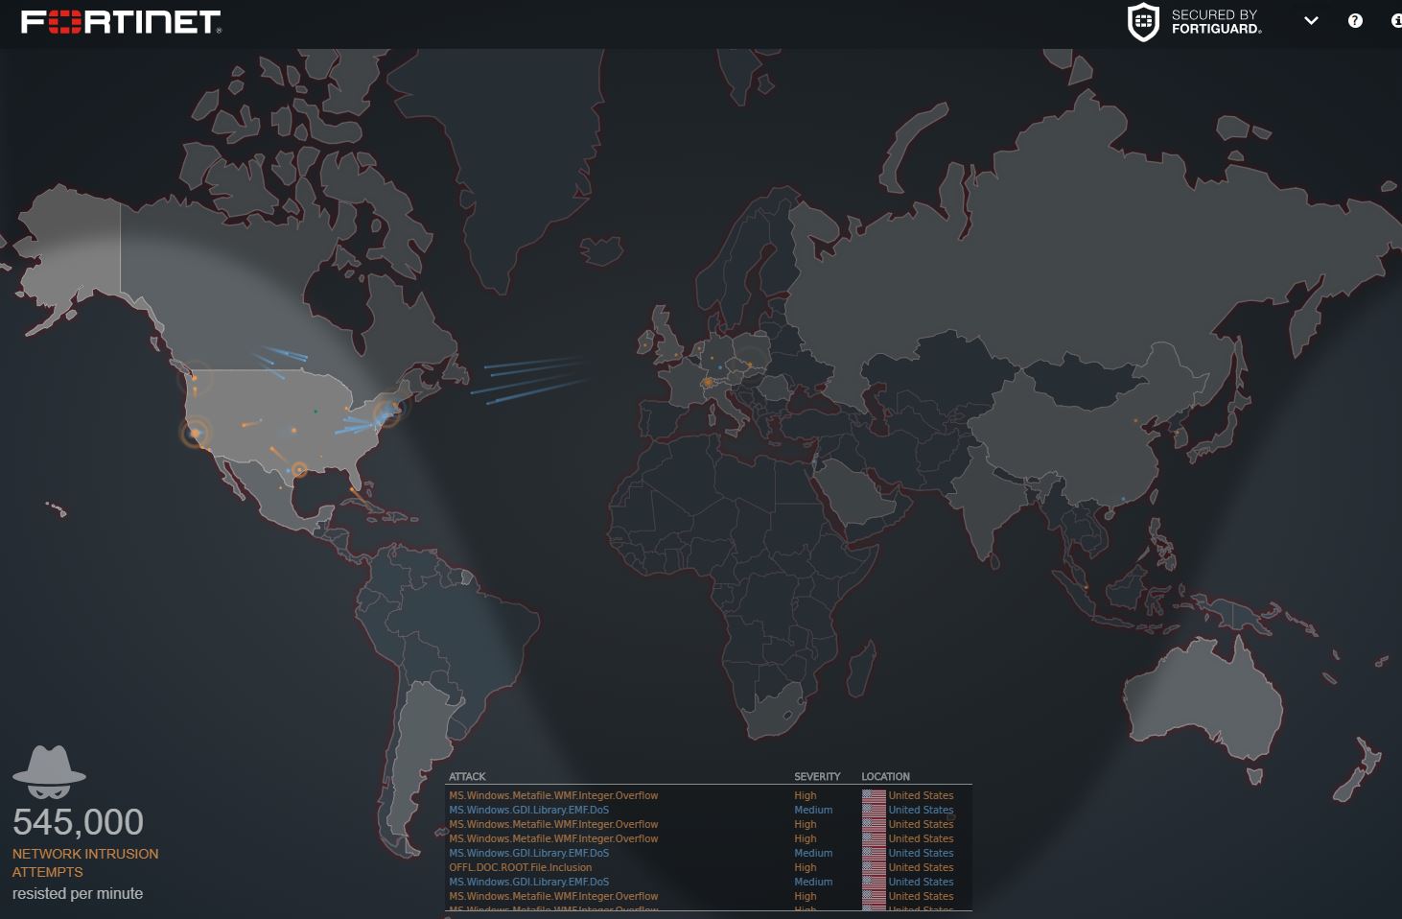Click the 545,000 counter figure
The height and width of the screenshot is (919, 1402).
(x=78, y=823)
